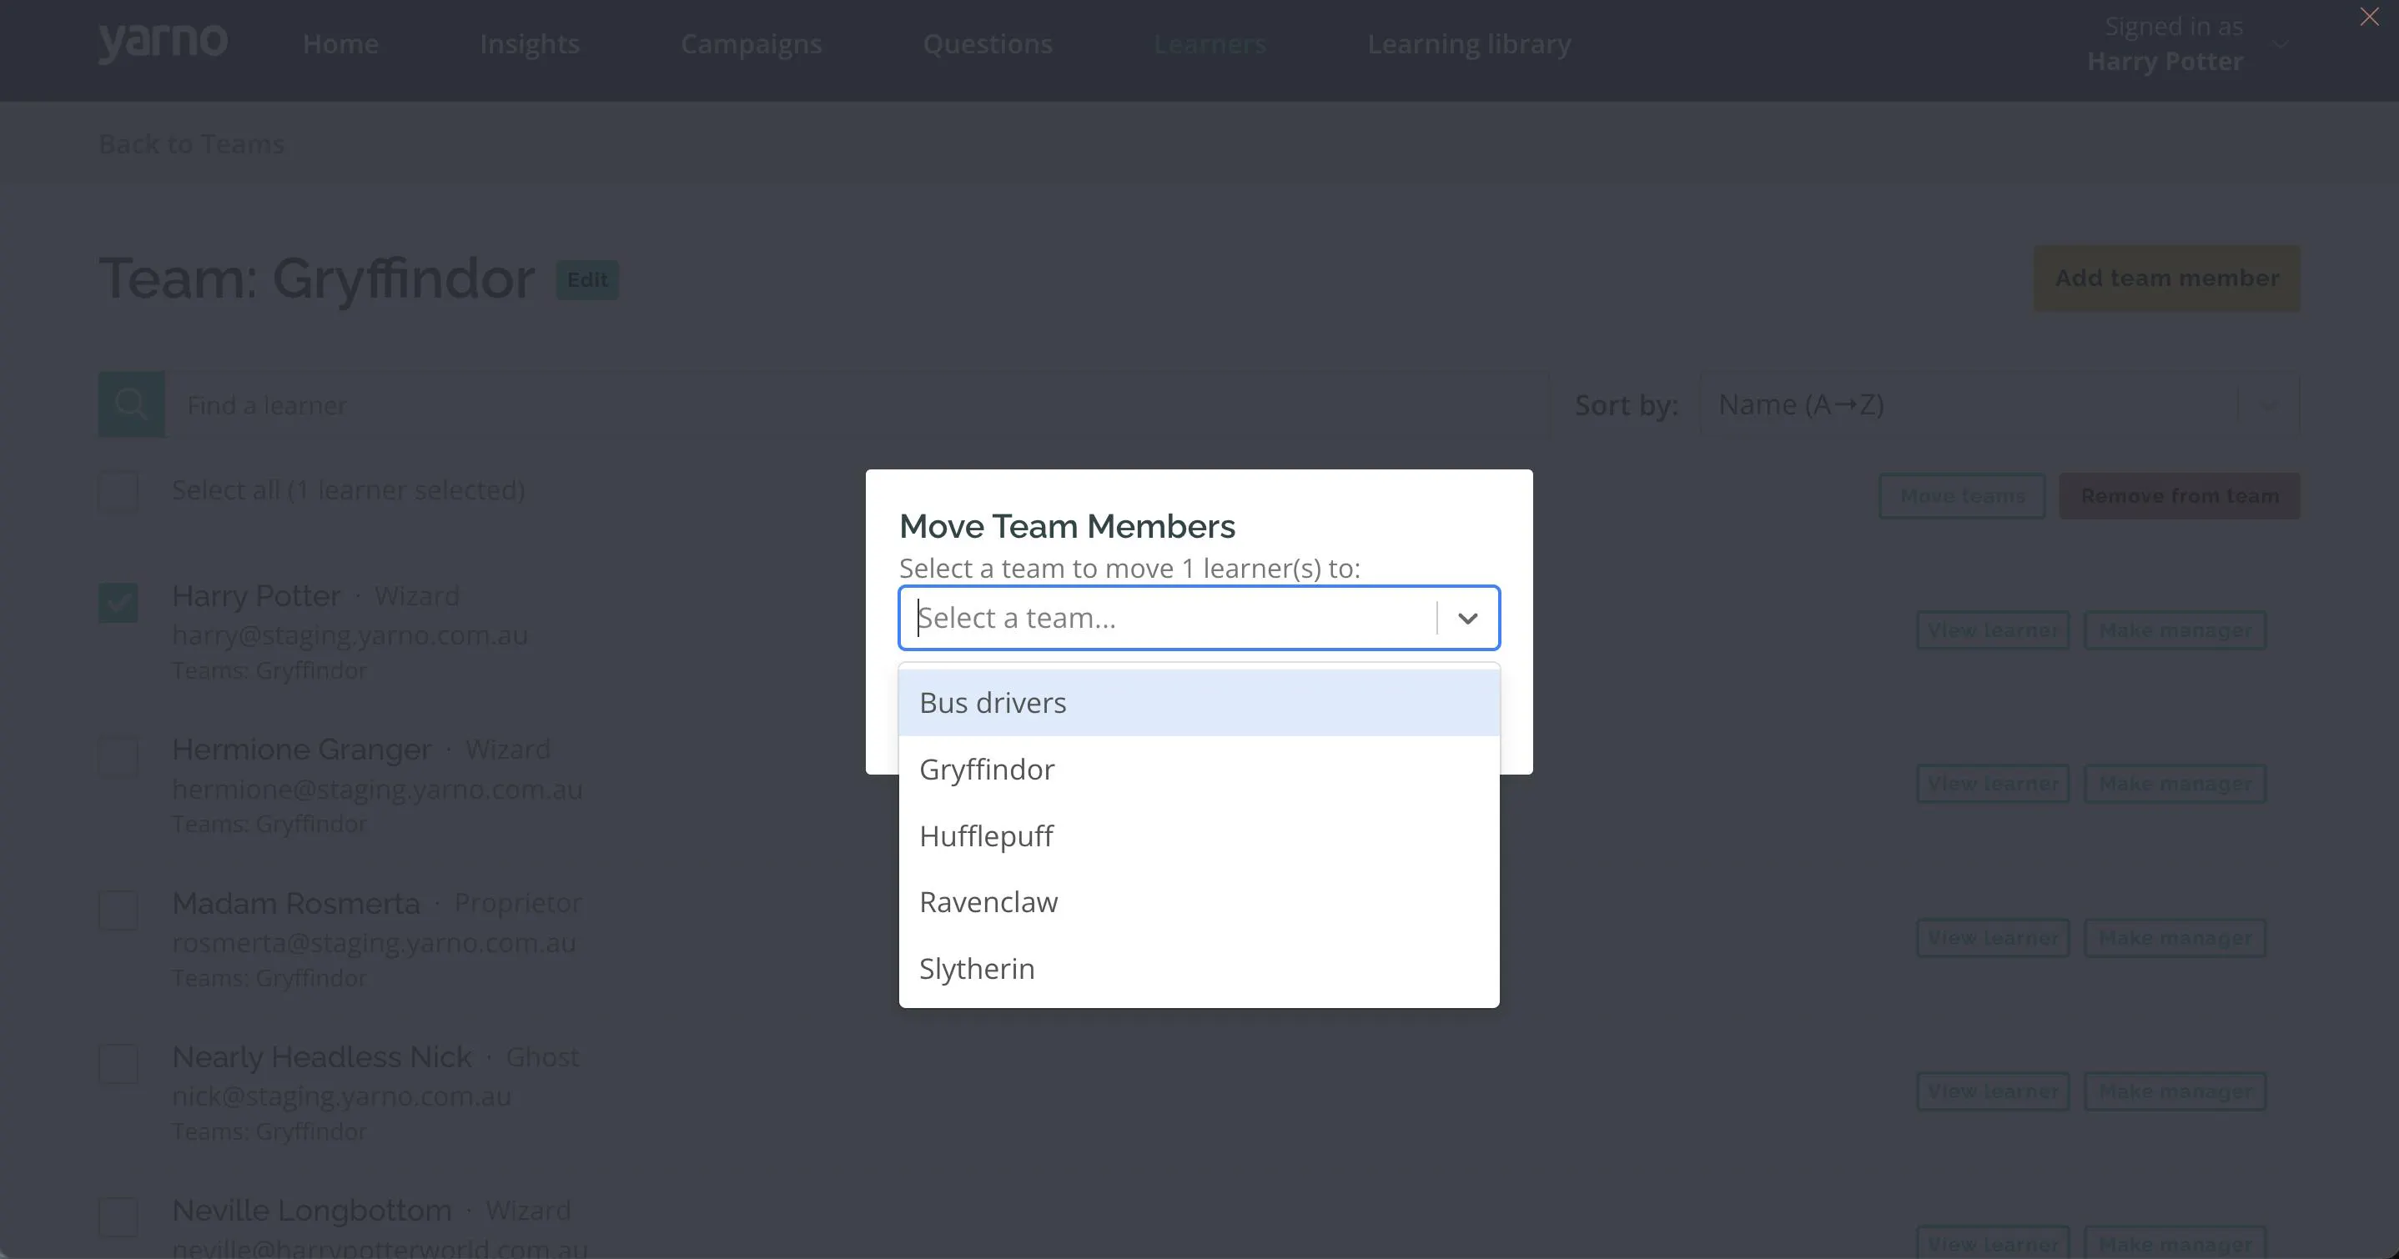Image resolution: width=2399 pixels, height=1259 pixels.
Task: Go to the Insights page
Action: coord(529,43)
